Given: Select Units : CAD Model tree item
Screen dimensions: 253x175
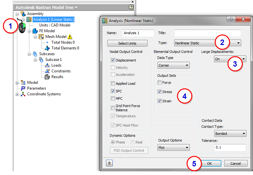Looking at the screenshot, I should pyautogui.click(x=55, y=25).
